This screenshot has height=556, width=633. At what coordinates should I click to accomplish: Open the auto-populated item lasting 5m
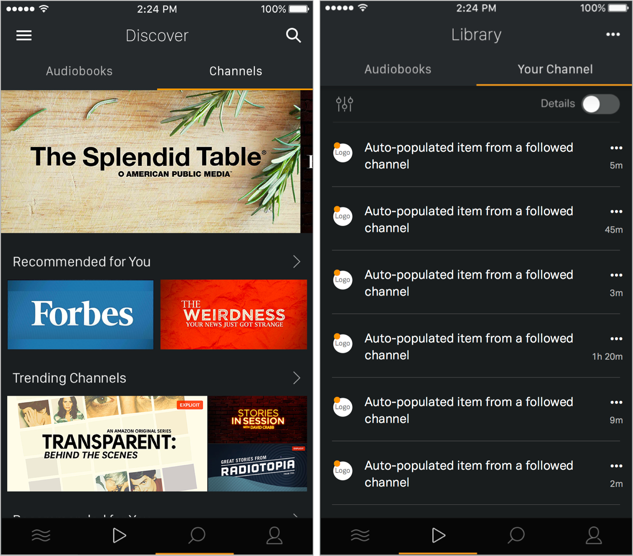(x=476, y=155)
